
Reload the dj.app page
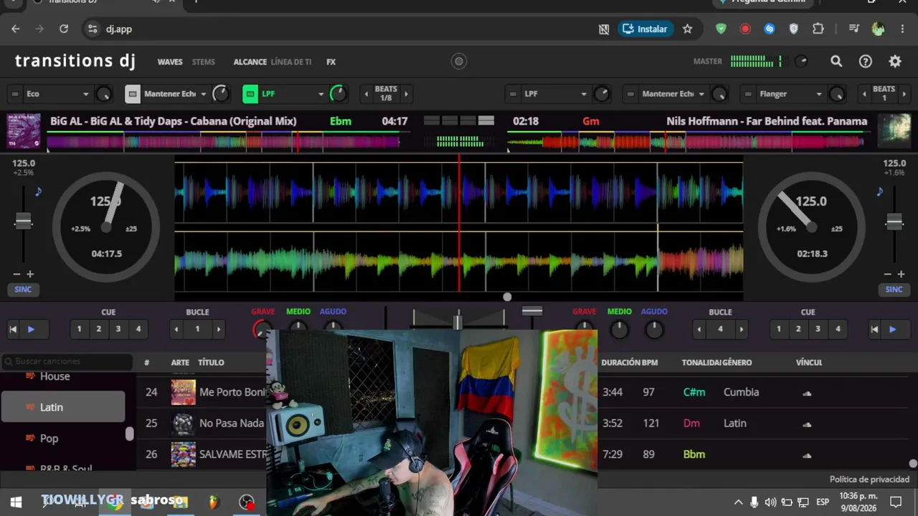(x=64, y=29)
